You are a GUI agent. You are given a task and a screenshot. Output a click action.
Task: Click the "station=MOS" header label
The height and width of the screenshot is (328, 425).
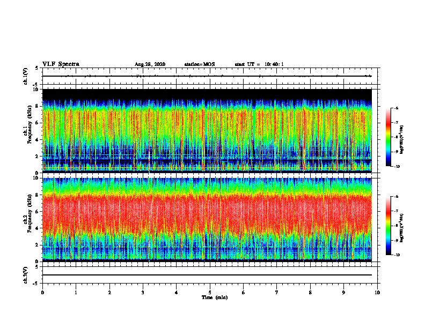[200, 64]
